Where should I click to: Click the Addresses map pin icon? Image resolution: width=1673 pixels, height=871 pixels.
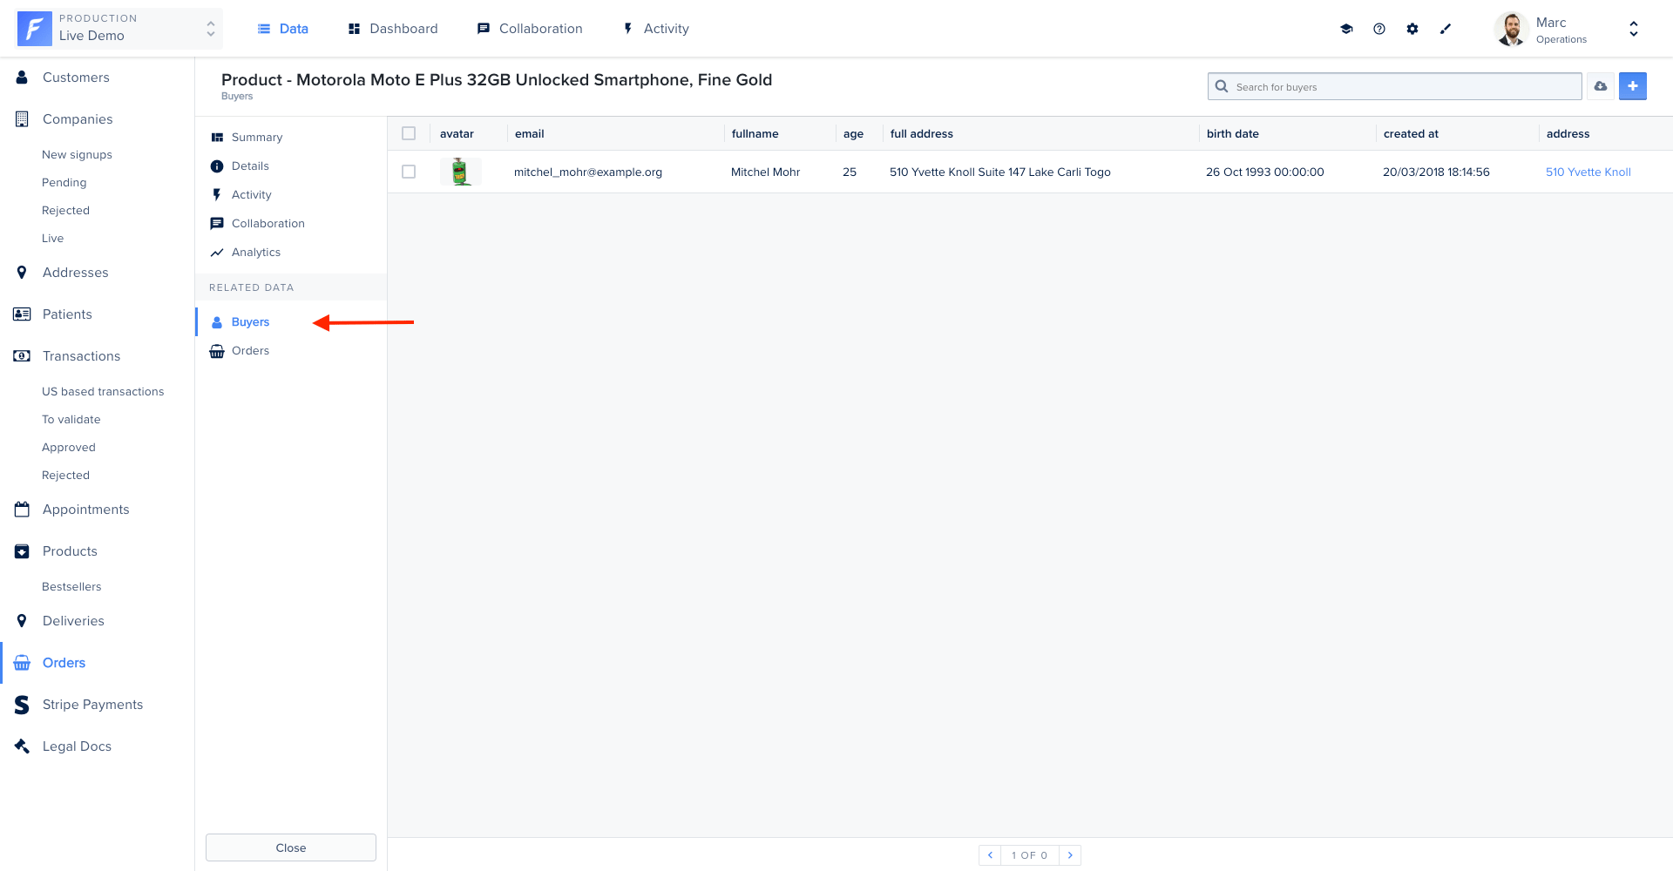(x=22, y=273)
